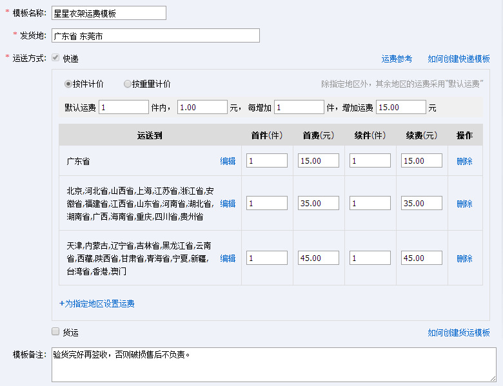Screen dimensions: 503x386
Task: Click 续费 field showing 45.00
Action: 421,258
